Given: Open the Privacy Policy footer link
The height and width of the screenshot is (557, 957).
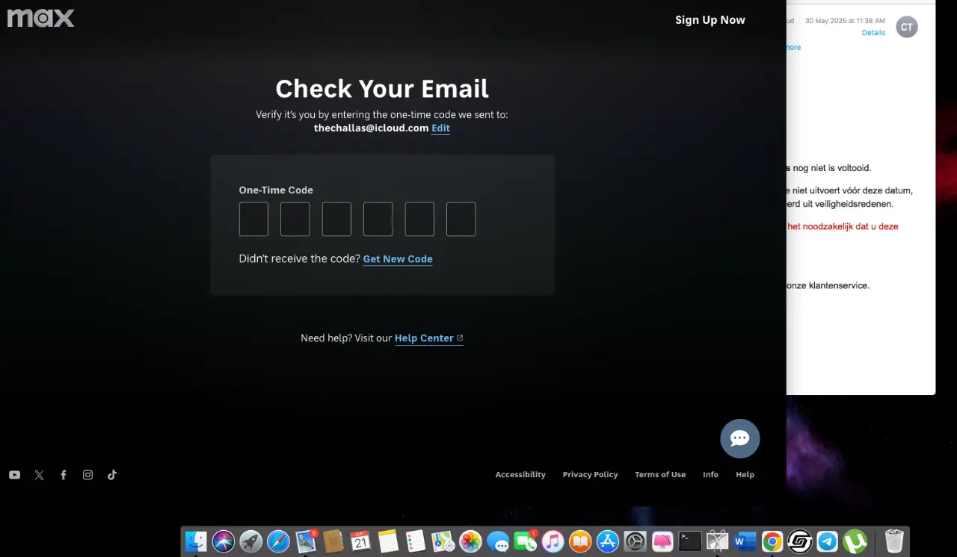Looking at the screenshot, I should (x=590, y=475).
